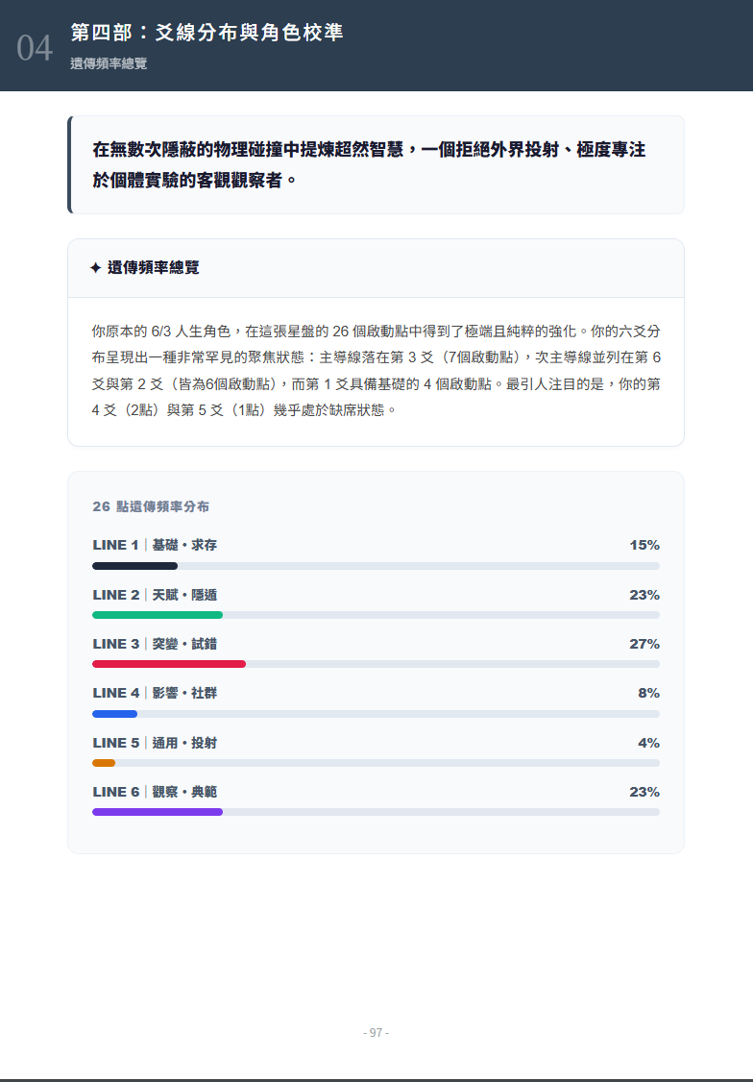This screenshot has width=753, height=1082.
Task: Click the red LINE 3 progress bar
Action: coord(169,664)
